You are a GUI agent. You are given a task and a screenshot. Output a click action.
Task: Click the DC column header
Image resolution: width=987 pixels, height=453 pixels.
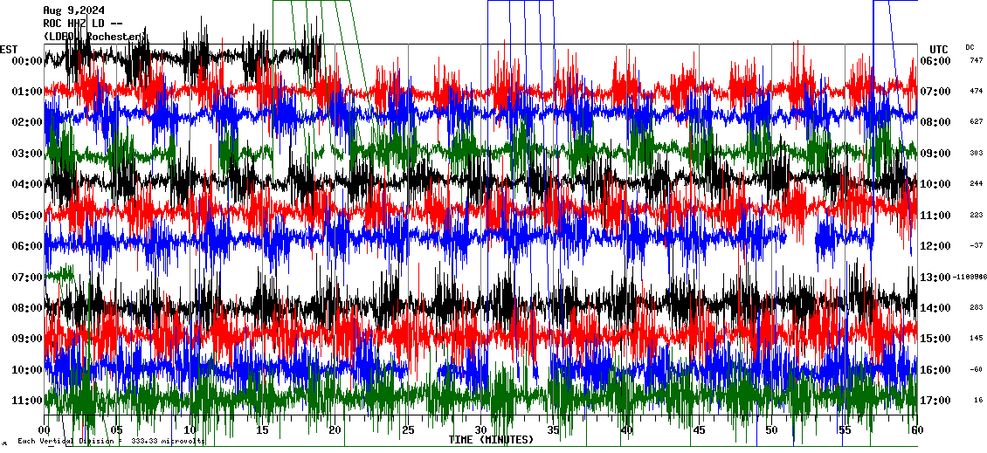point(970,47)
